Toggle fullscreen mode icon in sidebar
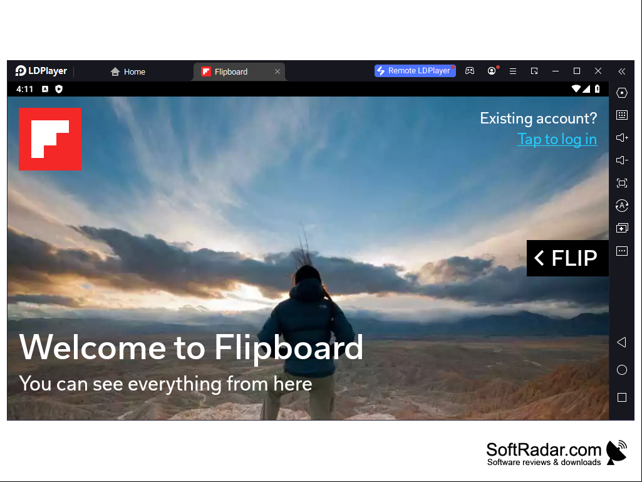The height and width of the screenshot is (482, 642). 621,183
